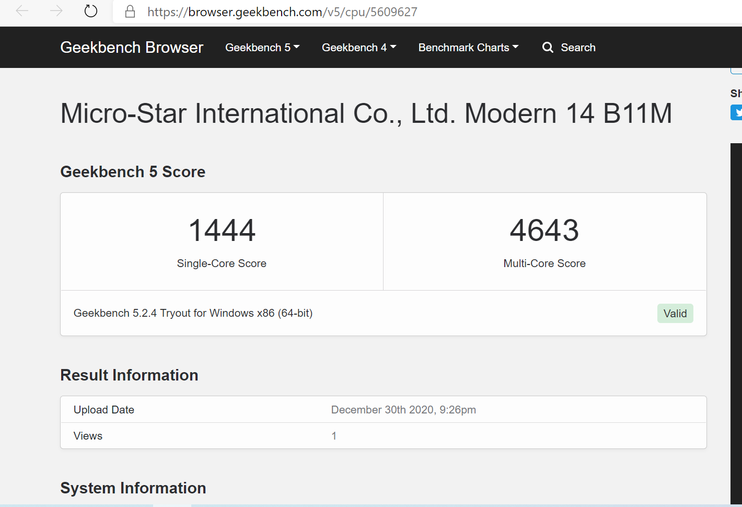Click the Multi-Core Score label
The image size is (742, 507).
(x=544, y=263)
